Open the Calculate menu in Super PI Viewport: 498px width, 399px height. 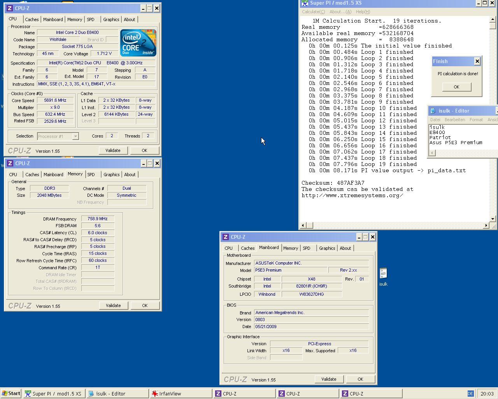click(x=314, y=12)
